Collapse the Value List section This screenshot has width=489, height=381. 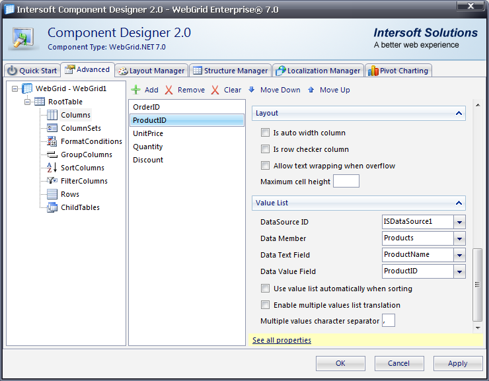coord(459,203)
